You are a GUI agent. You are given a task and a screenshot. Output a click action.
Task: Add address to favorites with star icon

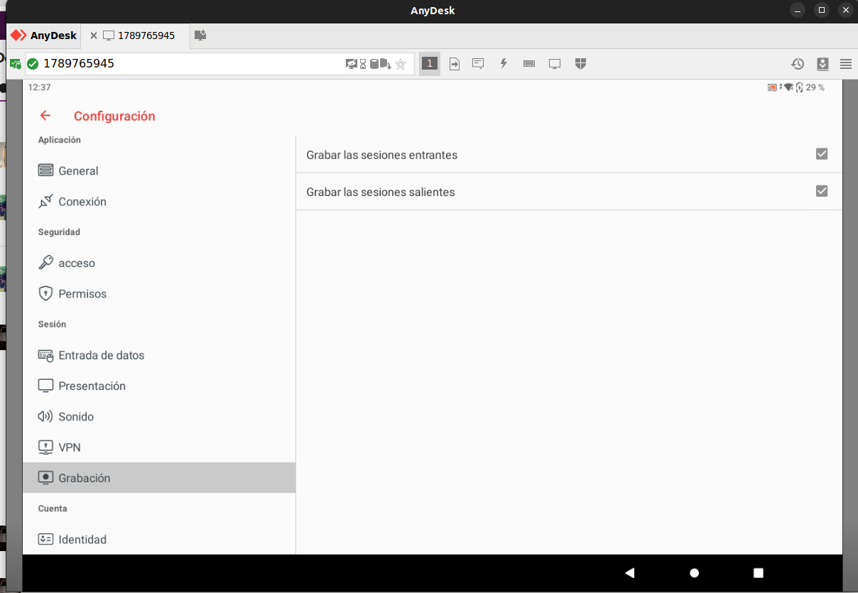coord(401,64)
